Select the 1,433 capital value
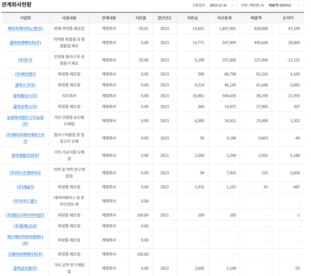The height and width of the screenshot is (276, 311). tap(199, 187)
